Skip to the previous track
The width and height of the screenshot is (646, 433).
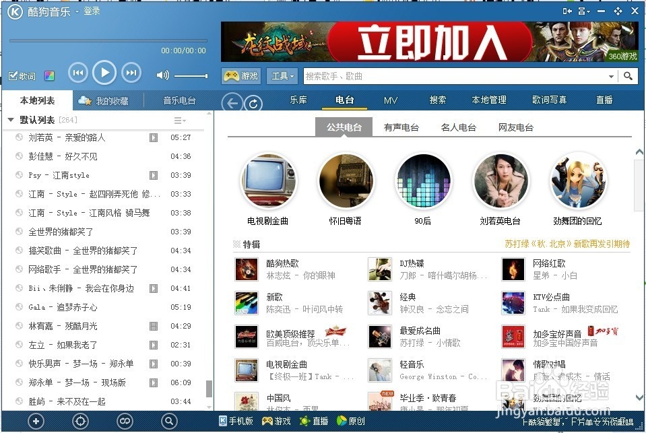pos(78,73)
